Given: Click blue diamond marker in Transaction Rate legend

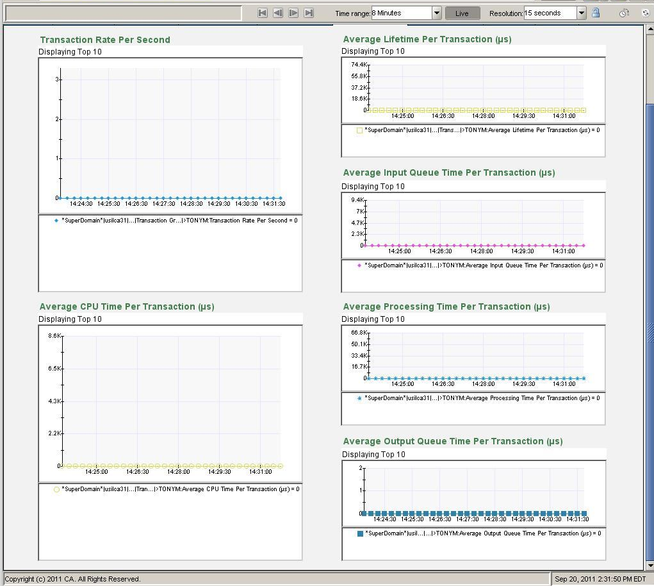Looking at the screenshot, I should [x=56, y=221].
